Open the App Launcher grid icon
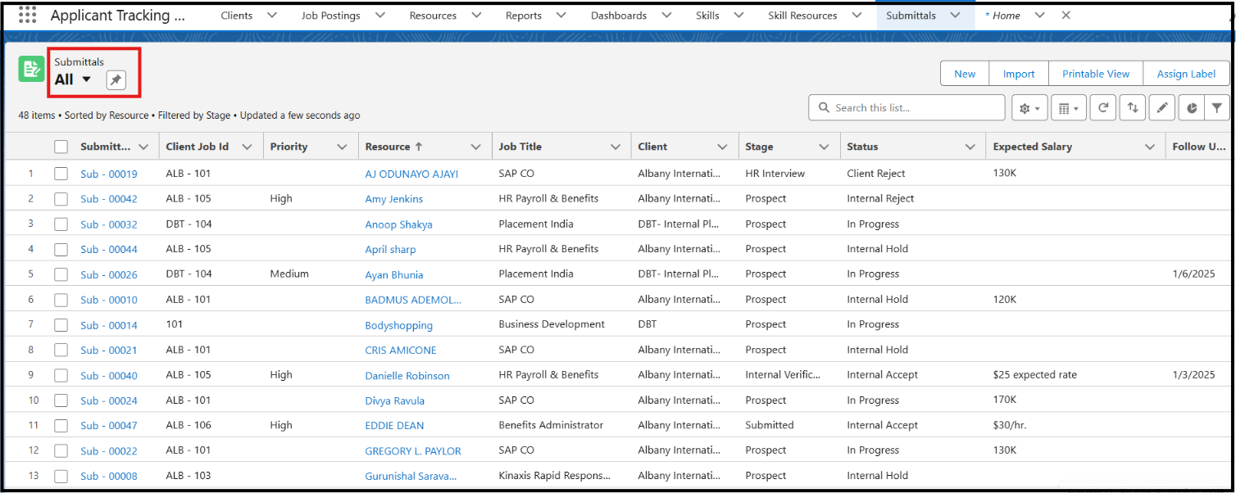Screen dimensions: 1236x493 click(x=27, y=15)
